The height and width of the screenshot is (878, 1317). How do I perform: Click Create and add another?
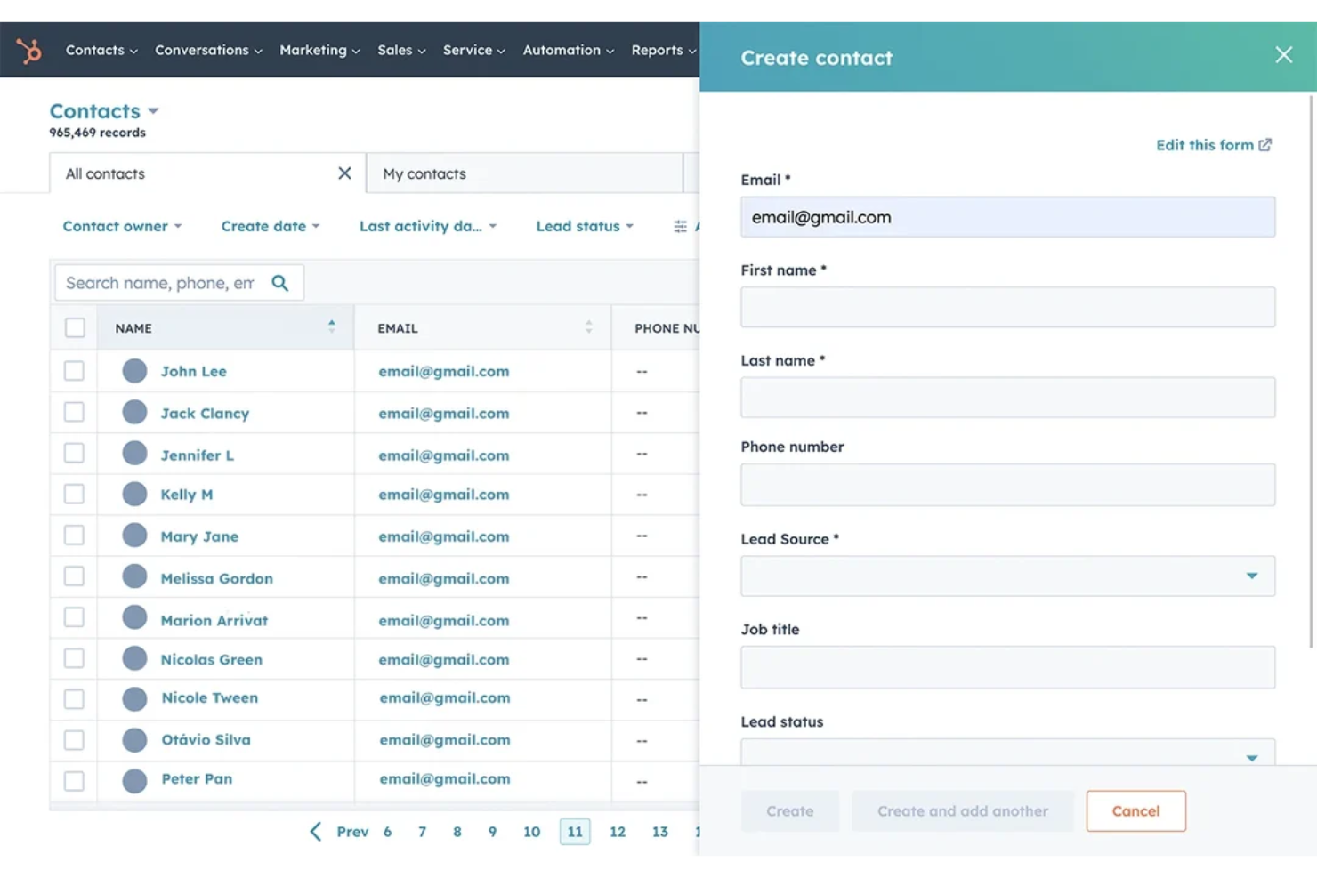click(x=962, y=810)
